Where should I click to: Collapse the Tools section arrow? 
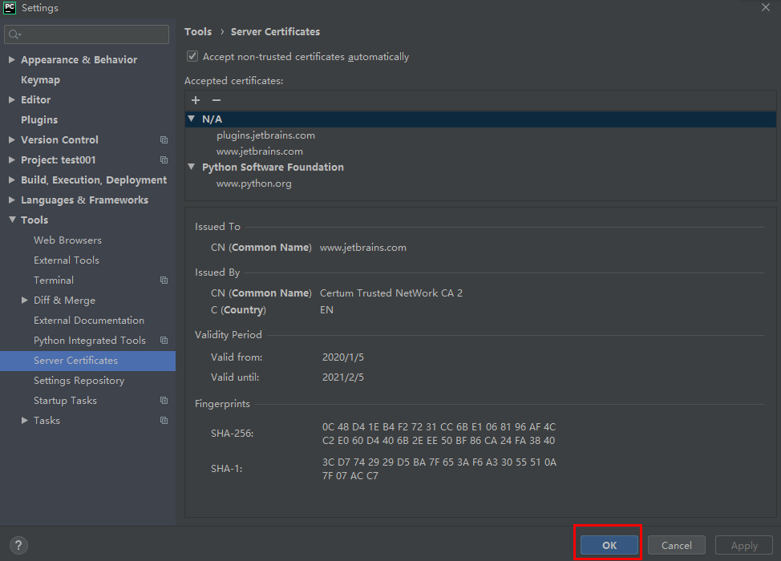pos(12,220)
